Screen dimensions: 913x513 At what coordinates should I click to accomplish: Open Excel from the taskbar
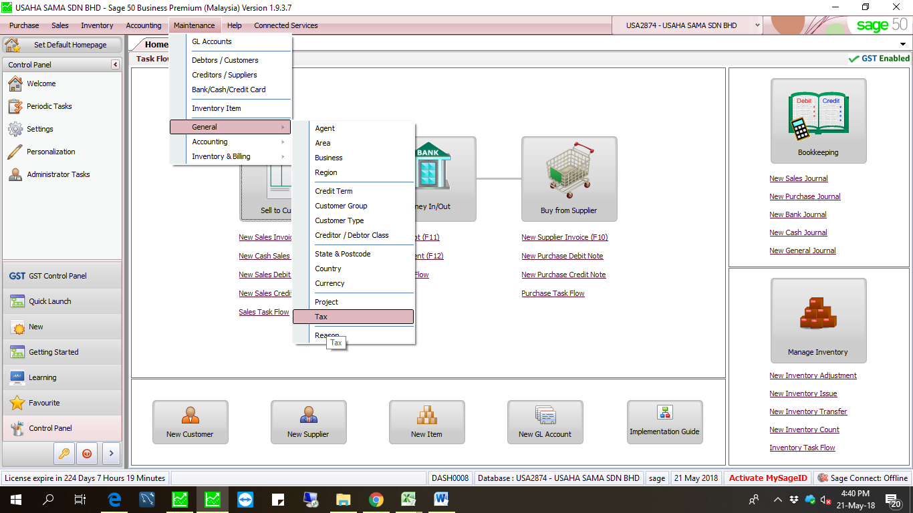point(409,499)
